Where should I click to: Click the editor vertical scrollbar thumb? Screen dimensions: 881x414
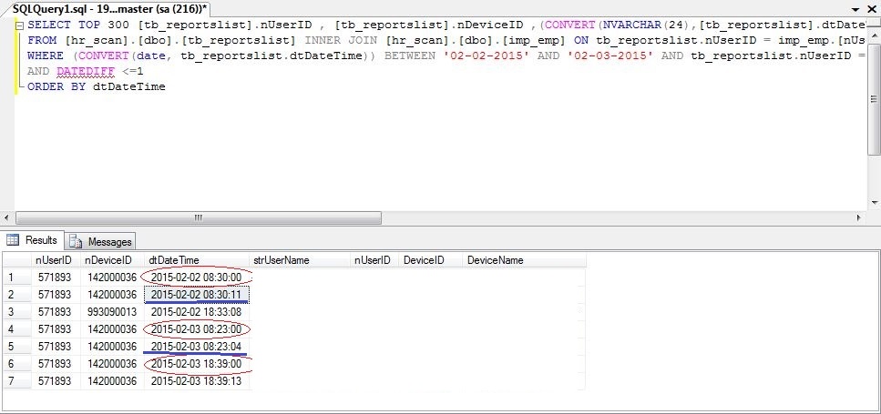(874, 99)
